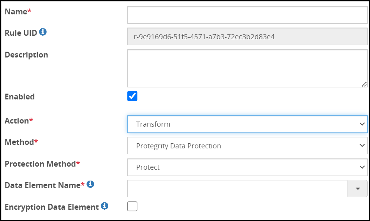Viewport: 370px width, 221px height.
Task: Click inside the Description text area
Action: [x=247, y=68]
